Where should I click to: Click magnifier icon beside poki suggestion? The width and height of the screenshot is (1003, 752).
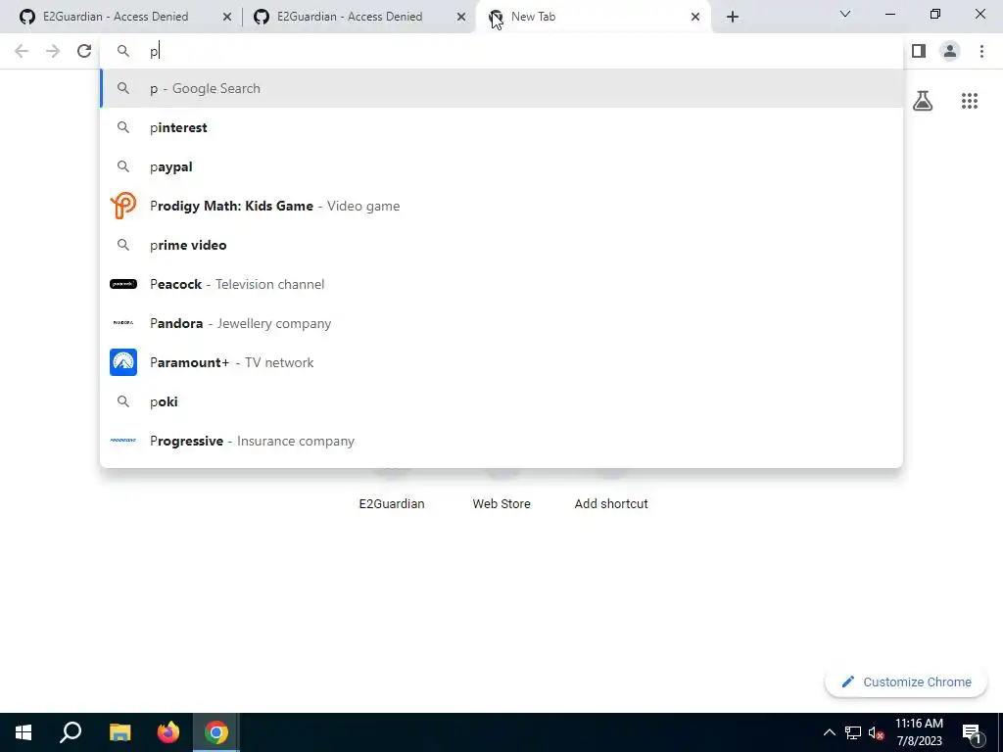click(x=122, y=401)
